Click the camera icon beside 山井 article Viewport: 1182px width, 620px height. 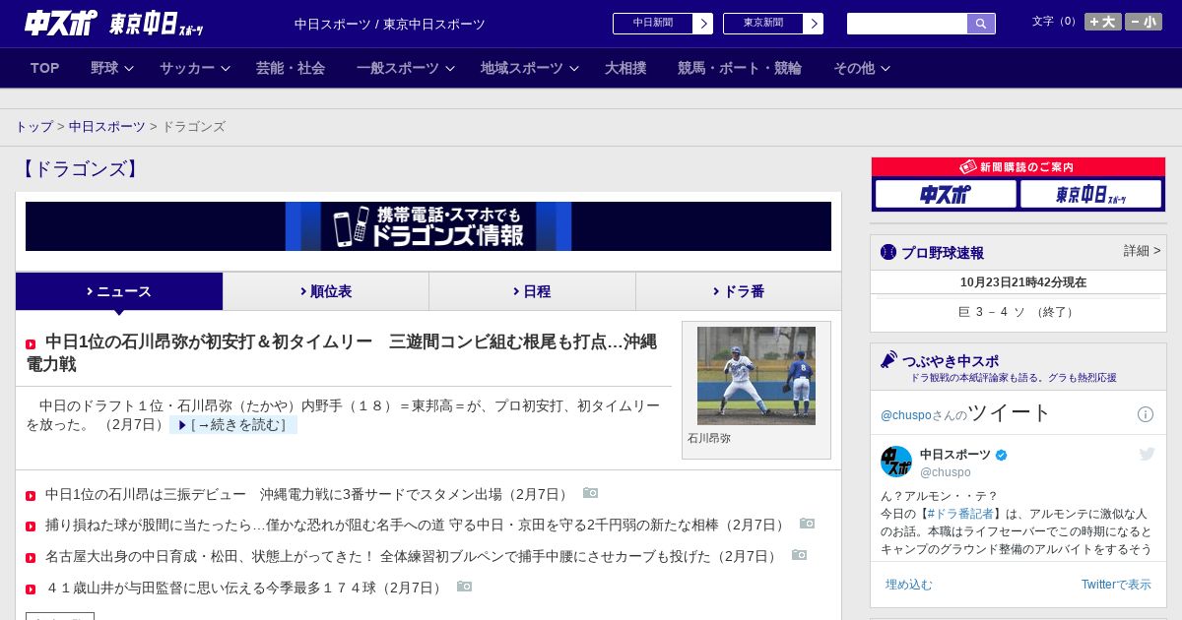pyautogui.click(x=464, y=587)
